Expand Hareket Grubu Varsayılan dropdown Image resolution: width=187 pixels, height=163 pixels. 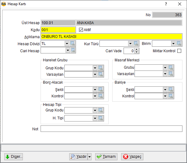(95, 74)
